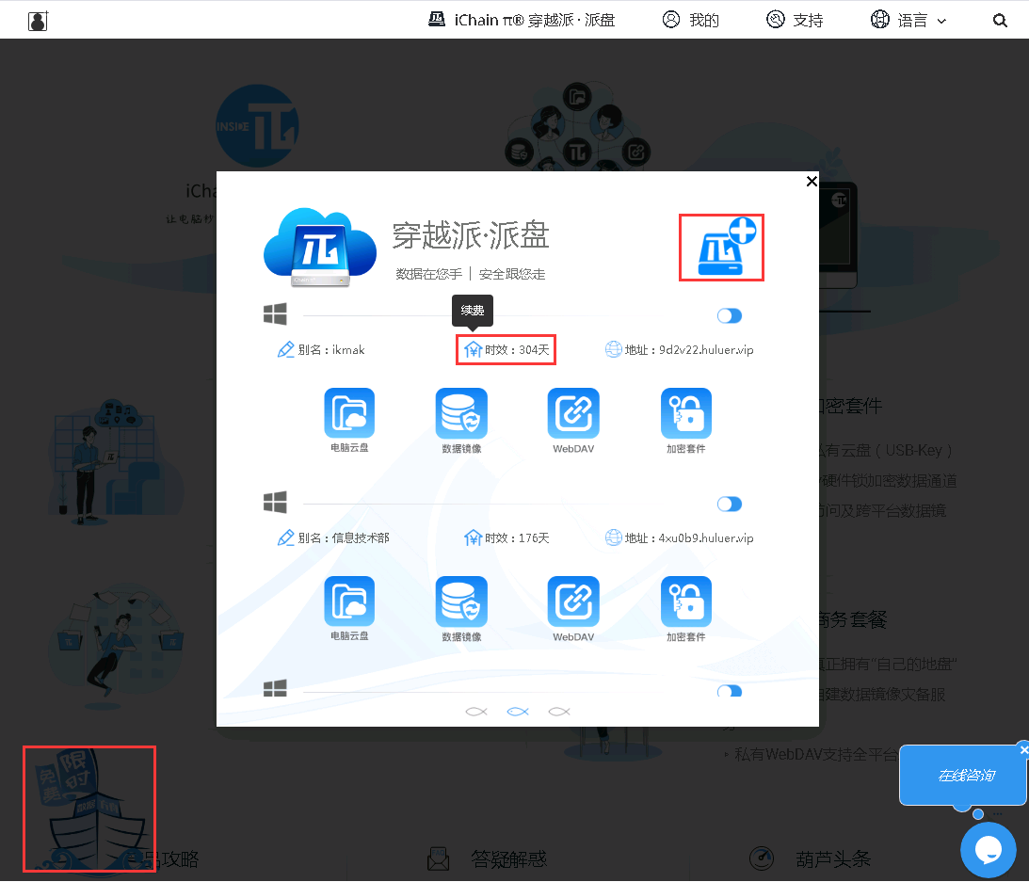The image size is (1029, 882).
Task: Click the 在线咨询 chat bubble
Action: pyautogui.click(x=962, y=775)
